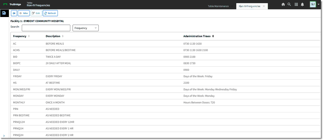The height and width of the screenshot is (140, 323).
Task: Click the 0830 1730 administration times
Action: click(189, 63)
